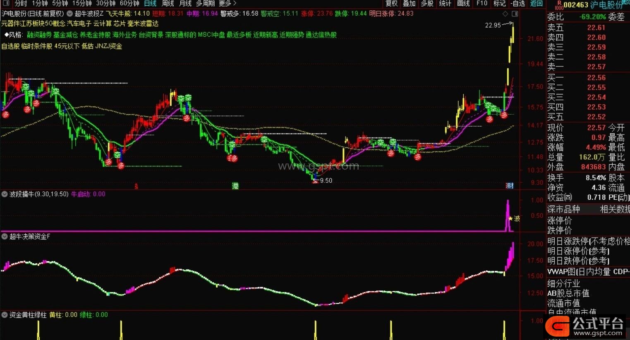Click the 公式平台 logo watermark
Viewport: 630px width, 340px height.
[585, 326]
